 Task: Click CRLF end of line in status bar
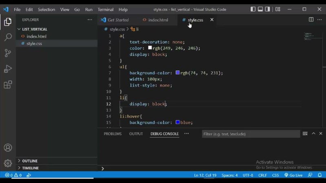[x=262, y=175]
